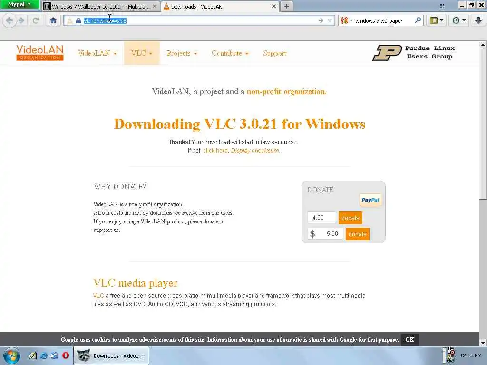The width and height of the screenshot is (487, 365).
Task: Expand the bookmarks button dropdown arrow
Action: click(x=442, y=20)
